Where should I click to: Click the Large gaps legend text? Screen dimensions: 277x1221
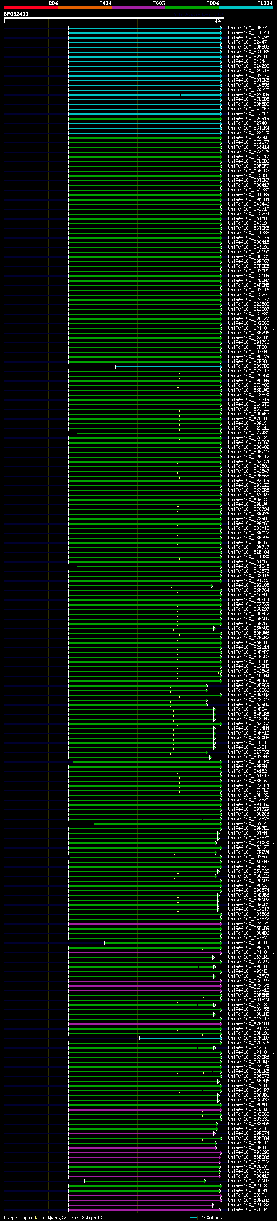coord(53,1218)
